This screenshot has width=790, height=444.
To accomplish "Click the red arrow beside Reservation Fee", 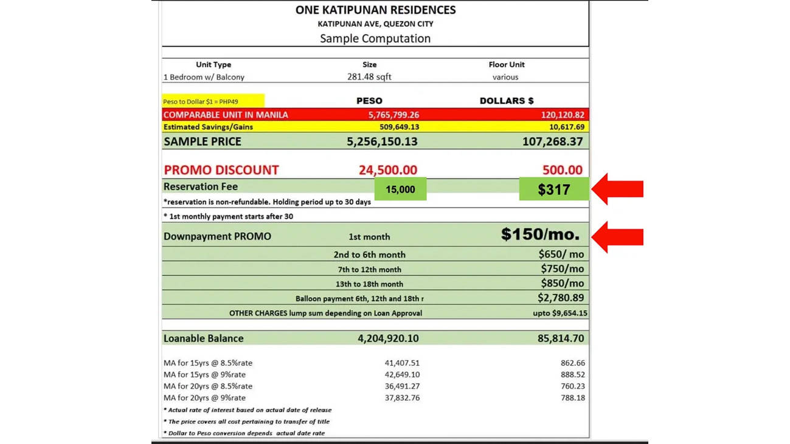I will 618,190.
